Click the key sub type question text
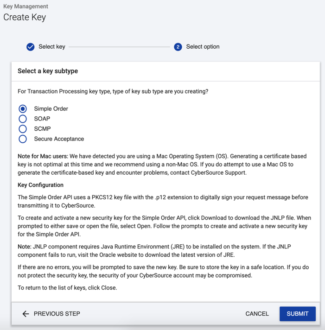Image resolution: width=325 pixels, height=330 pixels. [113, 92]
